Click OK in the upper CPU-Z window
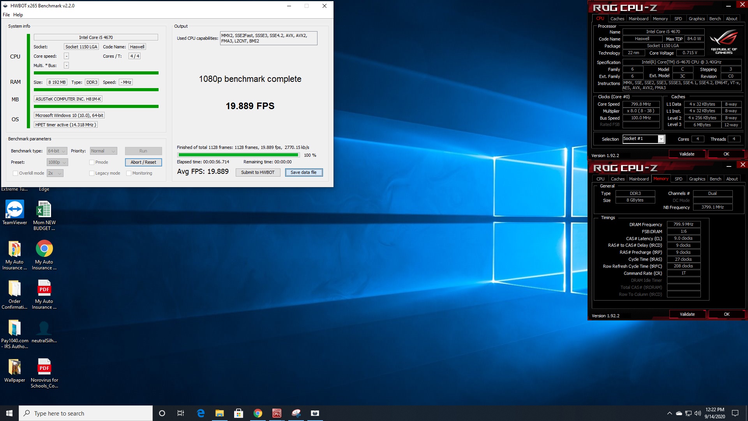The width and height of the screenshot is (748, 421). pos(726,154)
